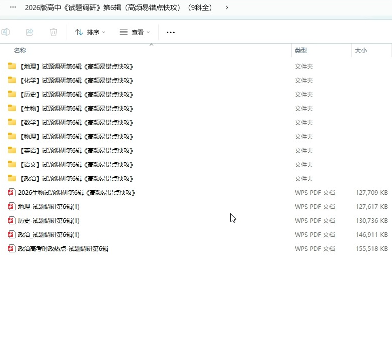392x361 pixels.
Task: Open the toolbar's more options ellipsis
Action: pos(171,32)
